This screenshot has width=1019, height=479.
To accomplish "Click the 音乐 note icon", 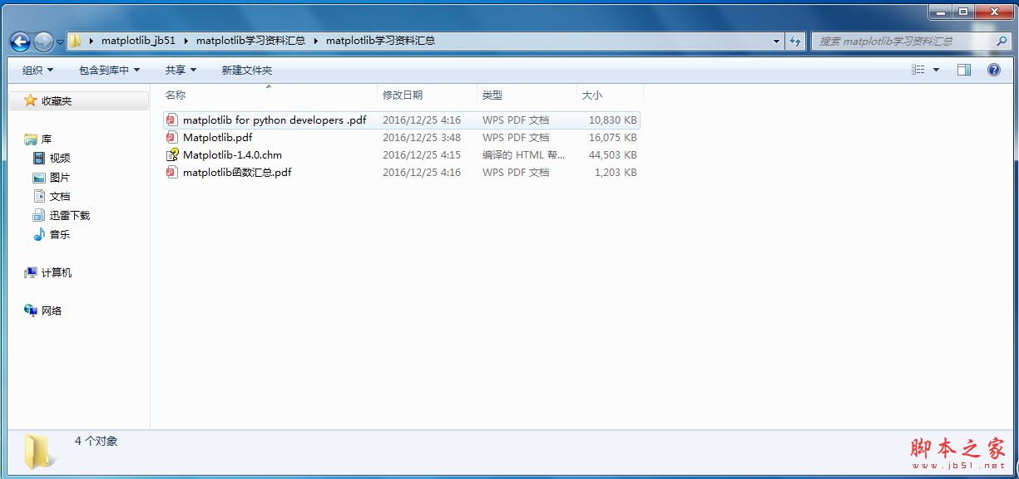I will (39, 235).
